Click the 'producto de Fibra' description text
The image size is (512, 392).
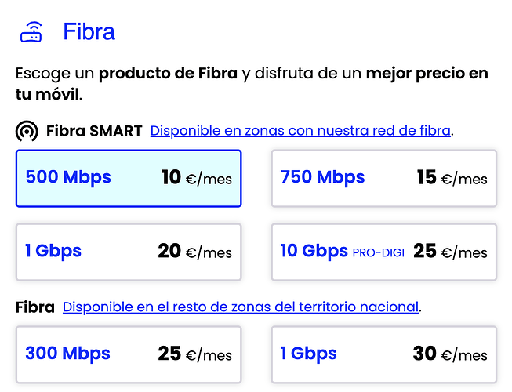click(x=168, y=74)
